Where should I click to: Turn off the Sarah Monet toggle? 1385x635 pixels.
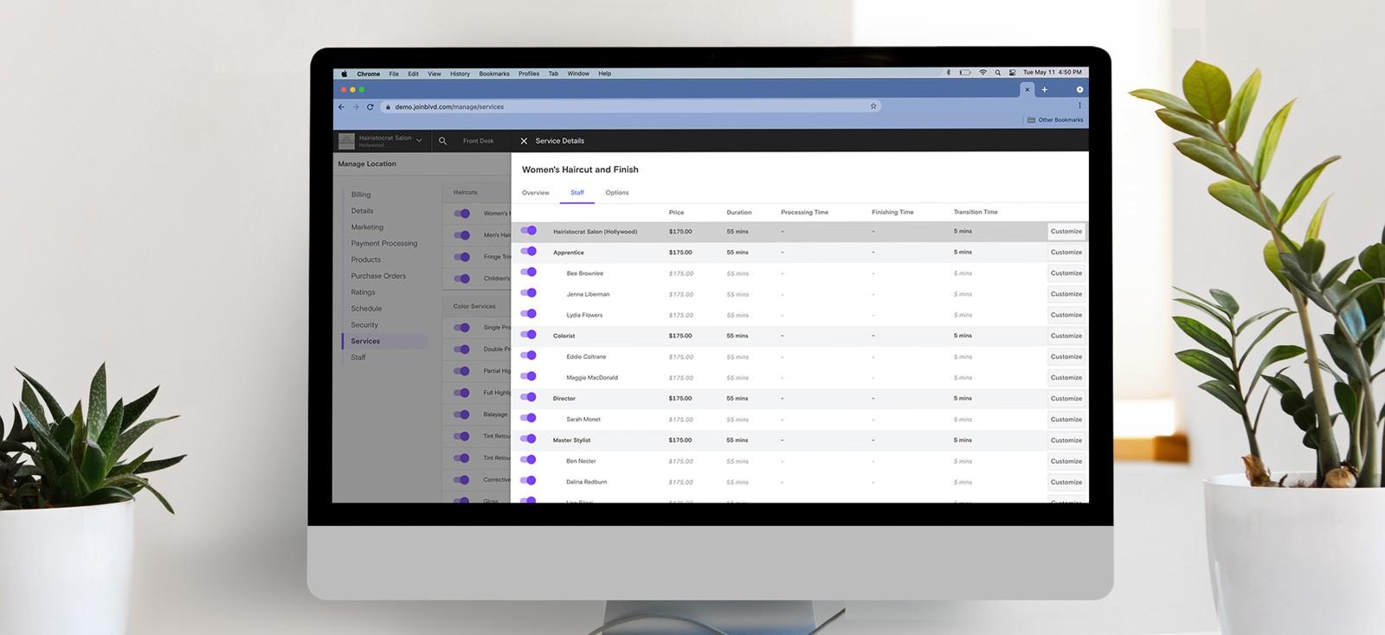pos(529,419)
